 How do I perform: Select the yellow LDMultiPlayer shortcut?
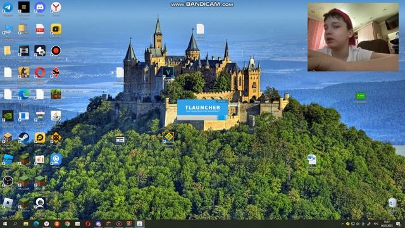(x=56, y=29)
